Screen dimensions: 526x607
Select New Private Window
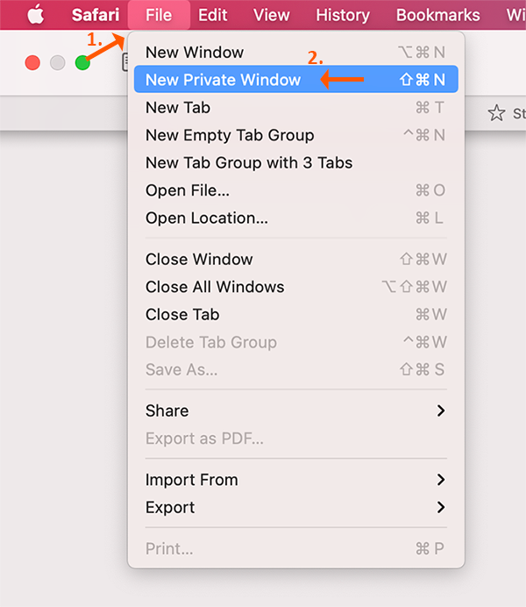coord(223,80)
